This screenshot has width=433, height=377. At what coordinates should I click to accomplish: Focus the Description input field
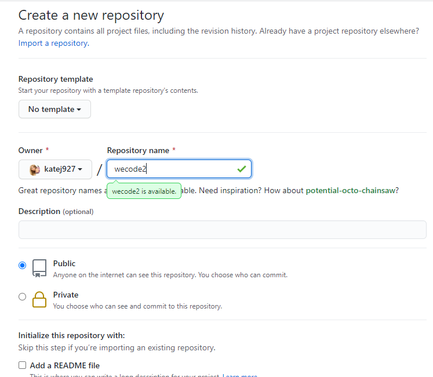click(x=223, y=230)
